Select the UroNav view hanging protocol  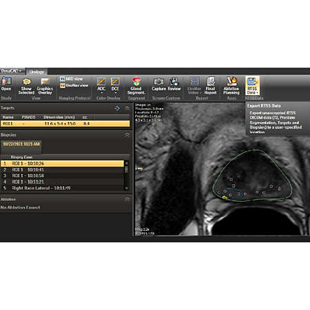74,85
